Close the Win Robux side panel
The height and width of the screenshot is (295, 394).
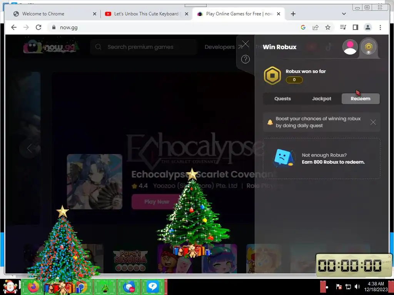245,44
